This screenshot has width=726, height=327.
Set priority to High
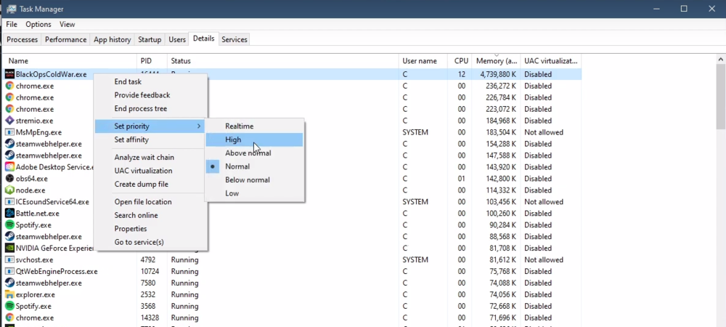point(233,140)
